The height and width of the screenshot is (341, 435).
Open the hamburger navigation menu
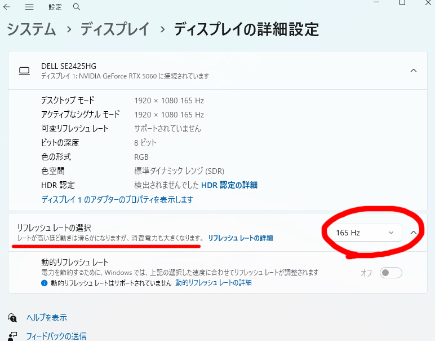click(x=29, y=7)
